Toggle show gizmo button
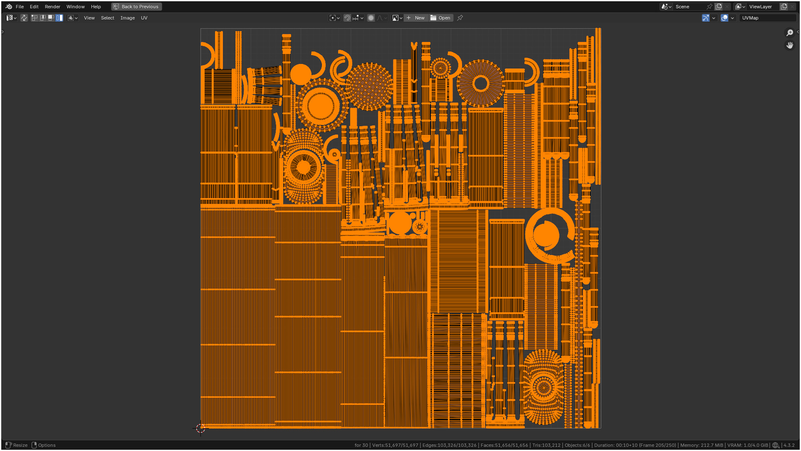Viewport: 801px width, 451px height. click(x=705, y=18)
